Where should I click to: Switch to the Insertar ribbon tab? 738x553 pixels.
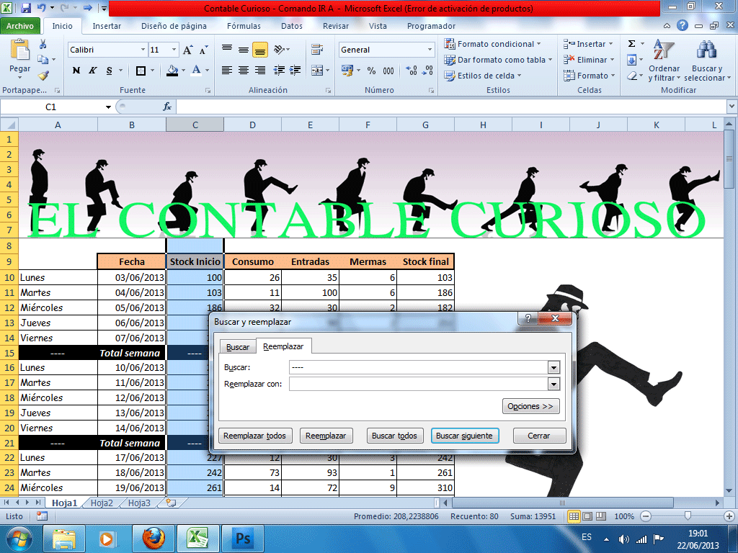tap(107, 26)
